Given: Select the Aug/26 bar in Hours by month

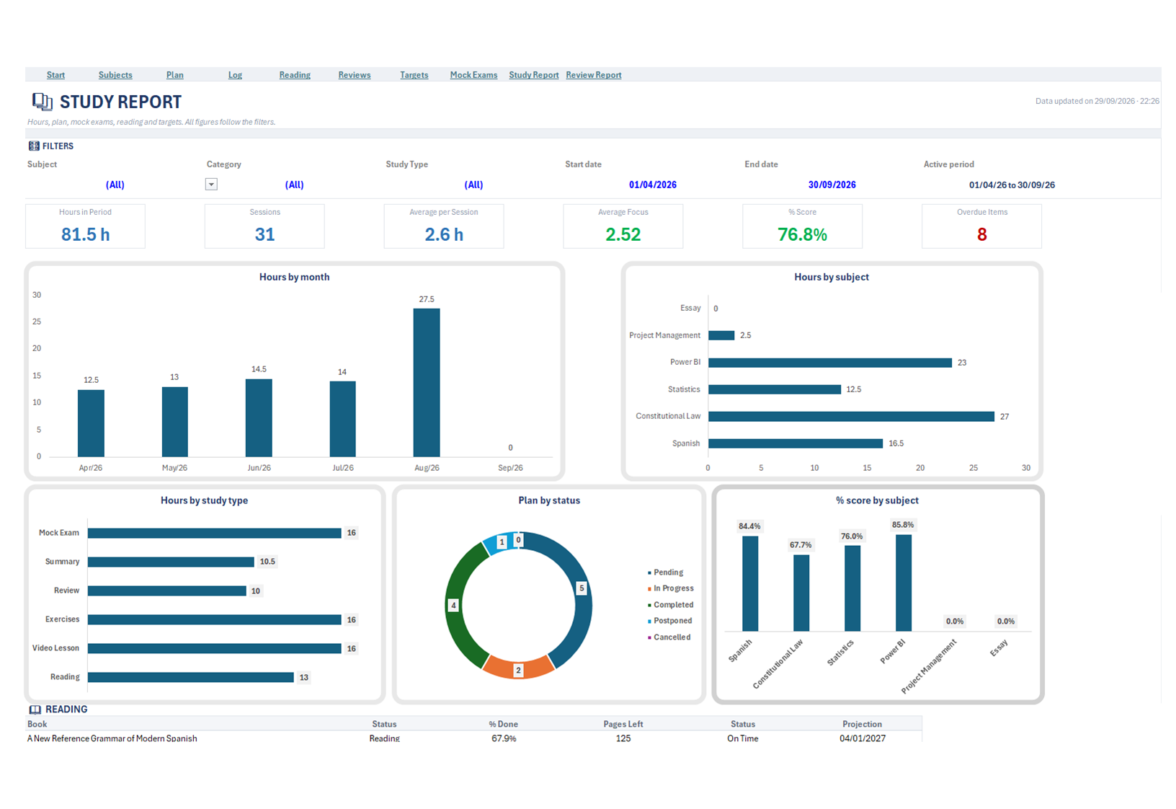Looking at the screenshot, I should [x=427, y=382].
